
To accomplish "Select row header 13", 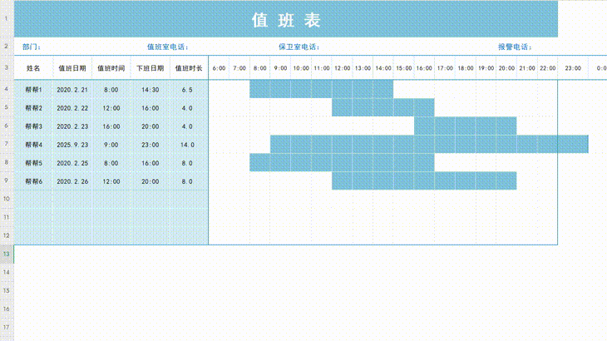I will pyautogui.click(x=6, y=254).
